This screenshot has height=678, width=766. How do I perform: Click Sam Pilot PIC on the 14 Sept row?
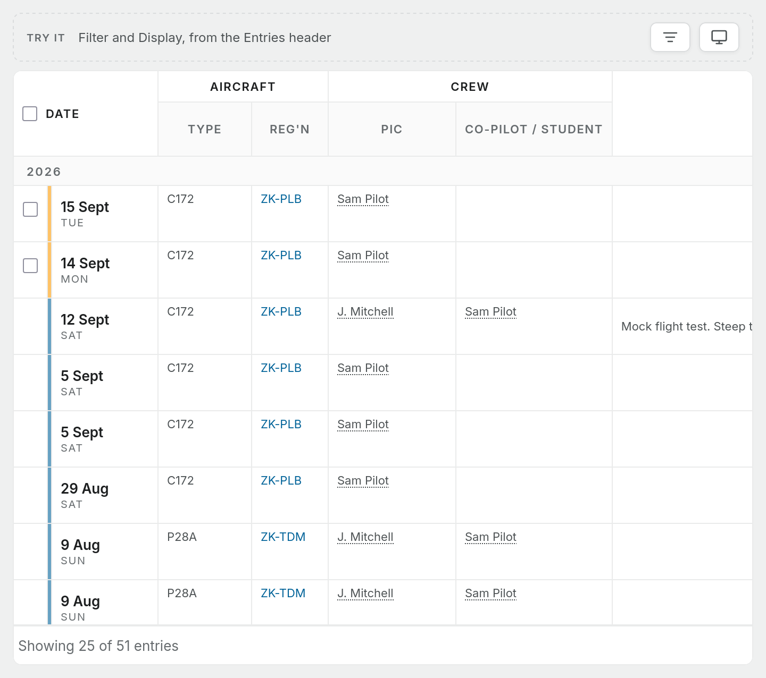click(x=363, y=256)
